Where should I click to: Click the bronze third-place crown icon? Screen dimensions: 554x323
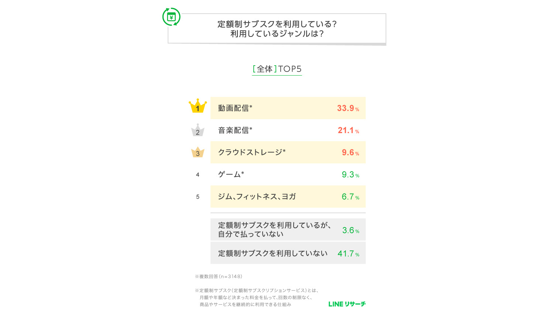tap(198, 152)
